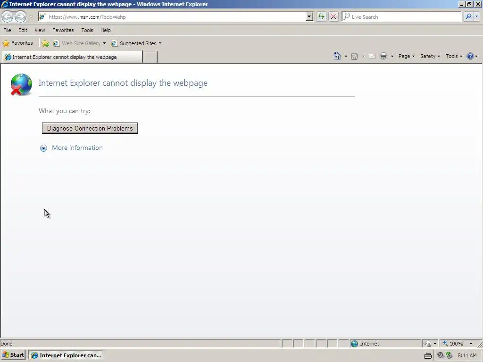Click the More information link text
The height and width of the screenshot is (362, 483).
[77, 148]
